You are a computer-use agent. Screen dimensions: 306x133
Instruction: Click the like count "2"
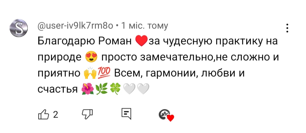click(x=55, y=114)
